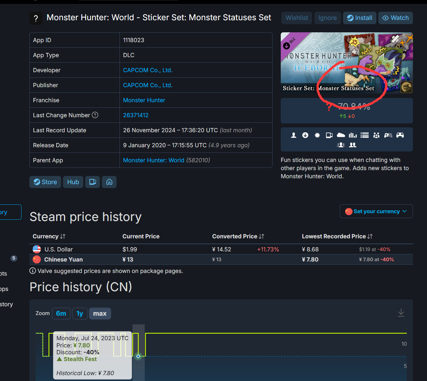Click the Ignore button
Viewport: 427px width, 381px height.
[x=327, y=18]
